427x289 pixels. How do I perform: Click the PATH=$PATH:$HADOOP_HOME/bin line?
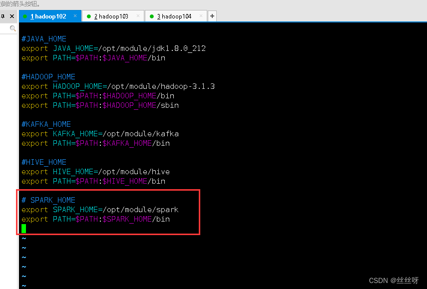(x=98, y=96)
